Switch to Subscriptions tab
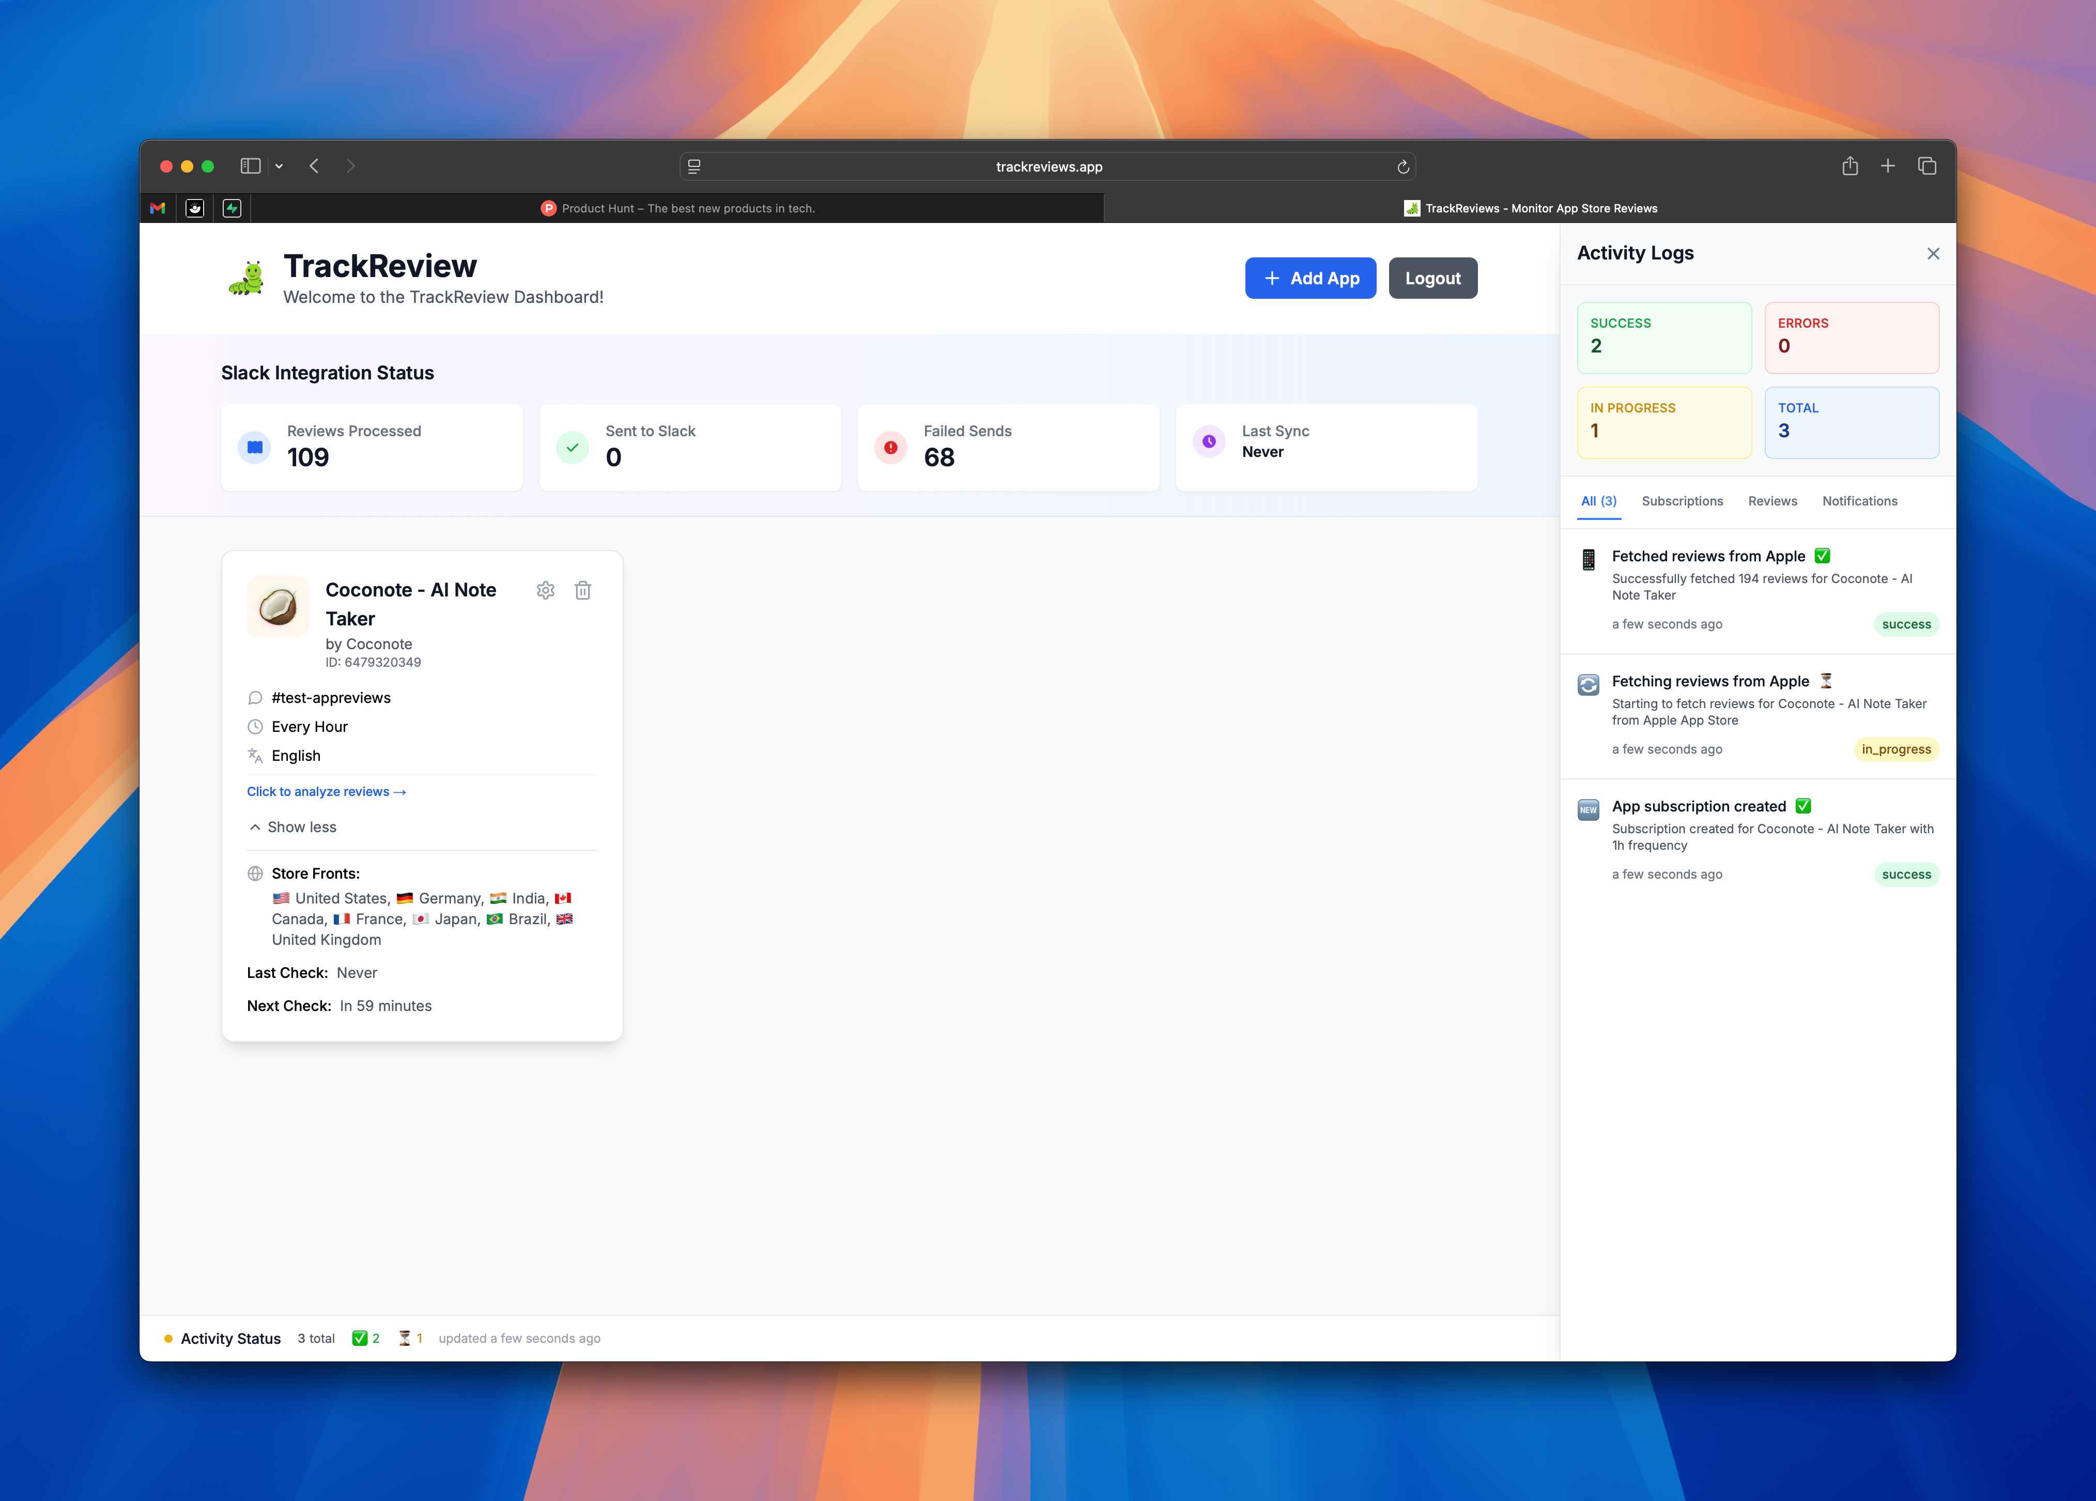This screenshot has width=2096, height=1501. tap(1682, 501)
